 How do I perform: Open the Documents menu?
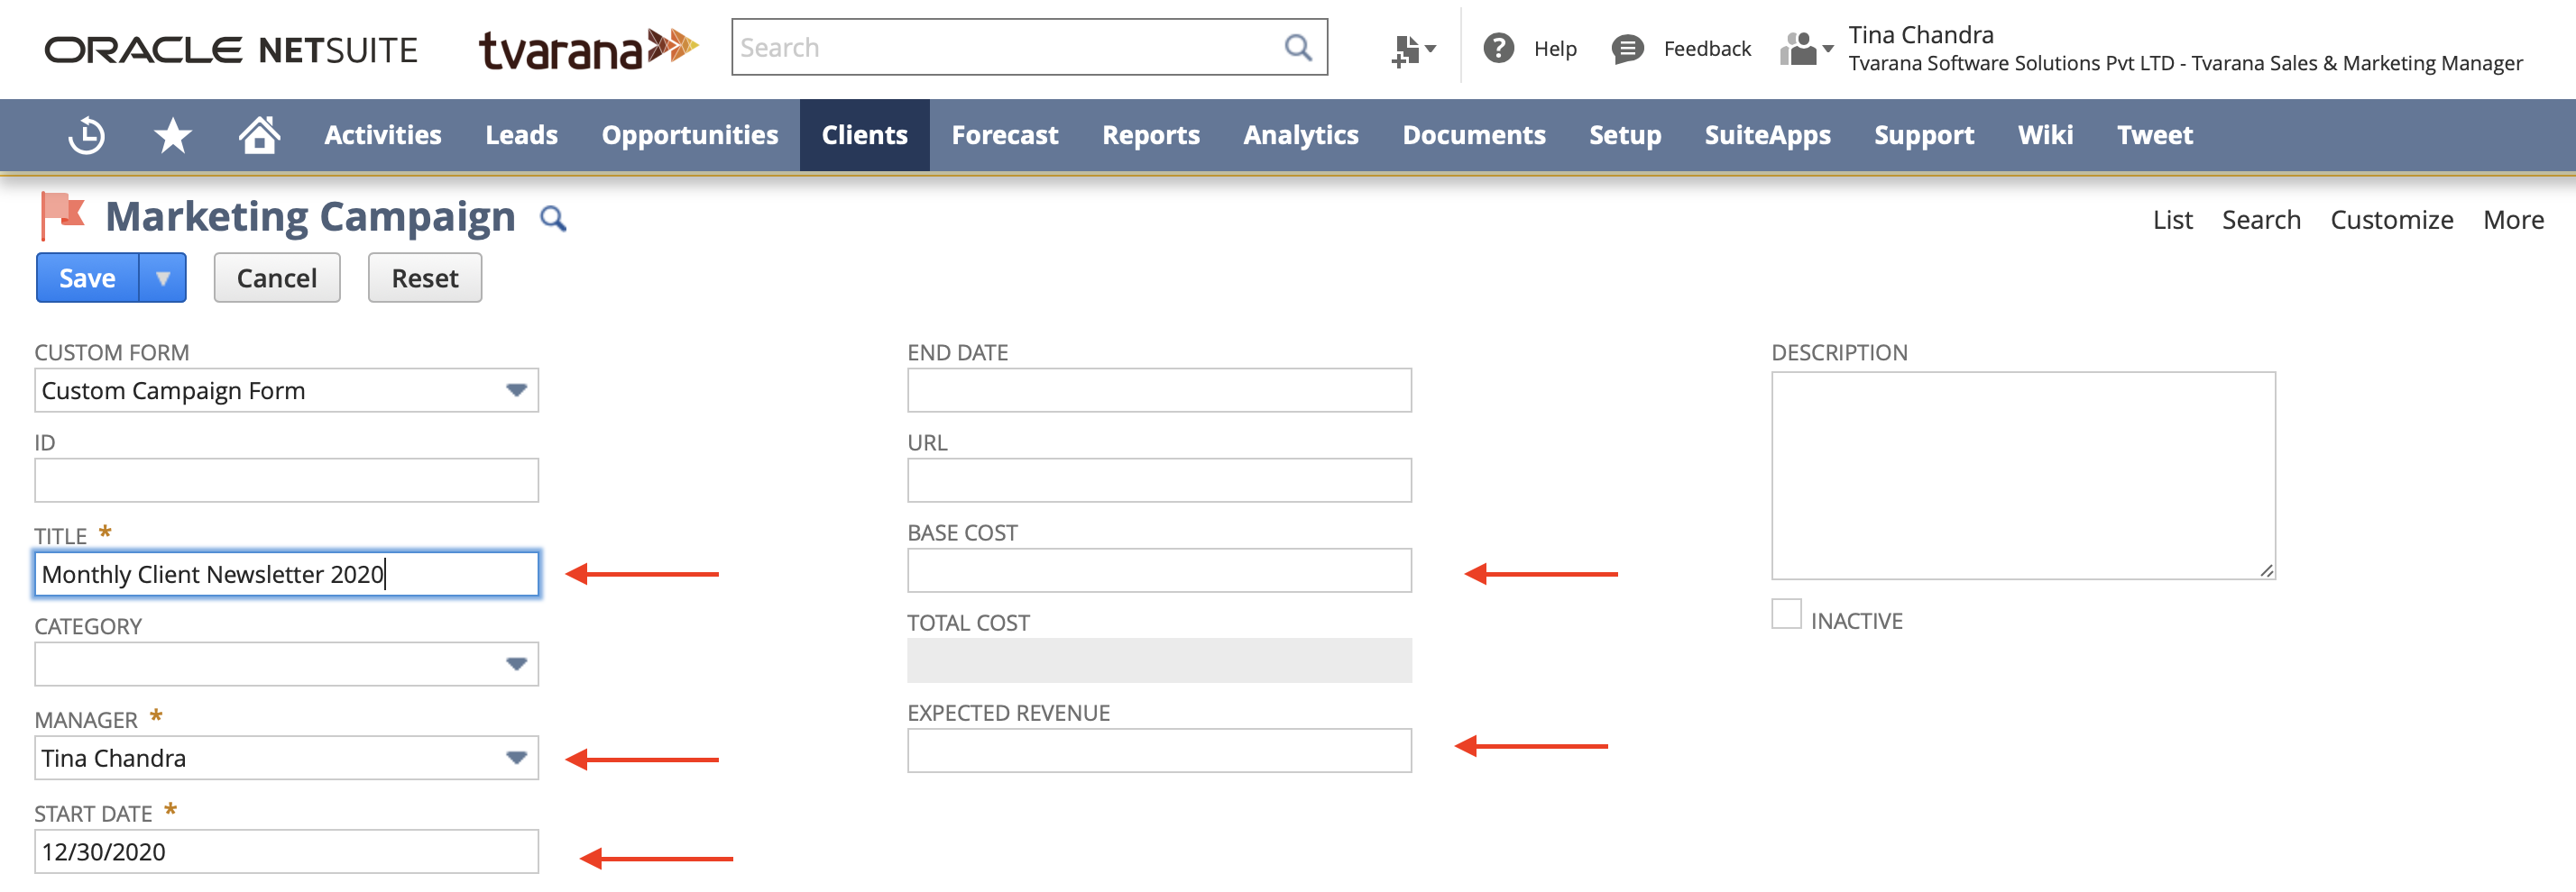[x=1474, y=135]
